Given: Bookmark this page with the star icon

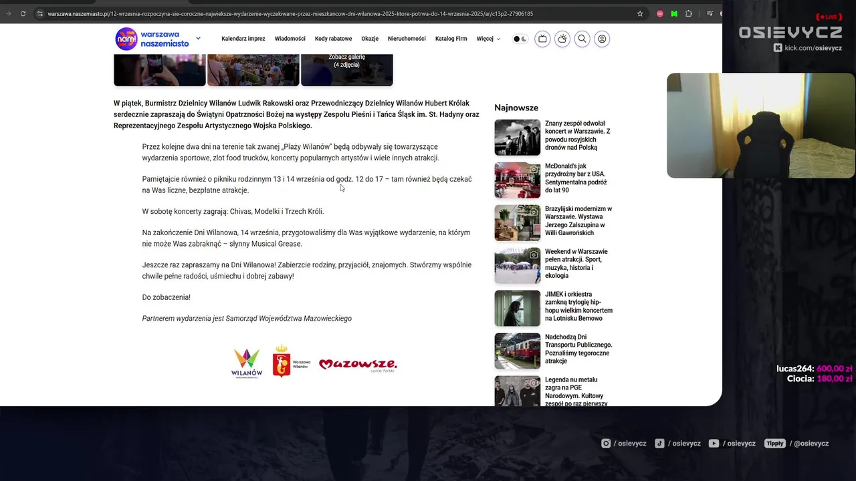Looking at the screenshot, I should click(640, 13).
